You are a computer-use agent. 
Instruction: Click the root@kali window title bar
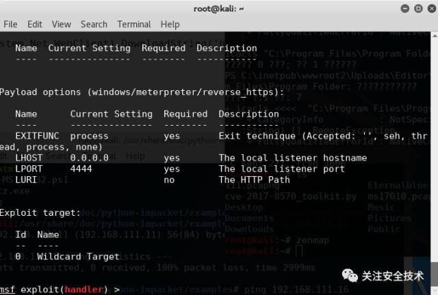220,8
